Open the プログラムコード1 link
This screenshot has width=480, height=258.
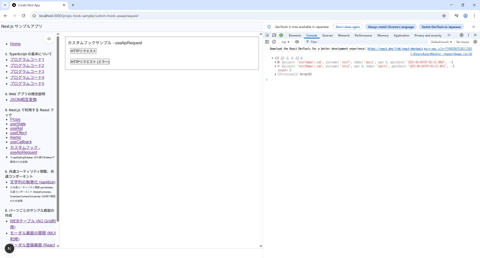(27, 59)
